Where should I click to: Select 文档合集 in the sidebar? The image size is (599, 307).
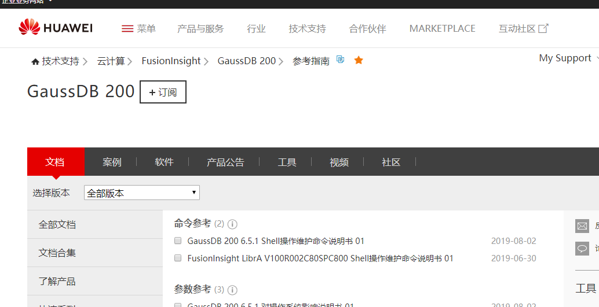tap(95, 253)
